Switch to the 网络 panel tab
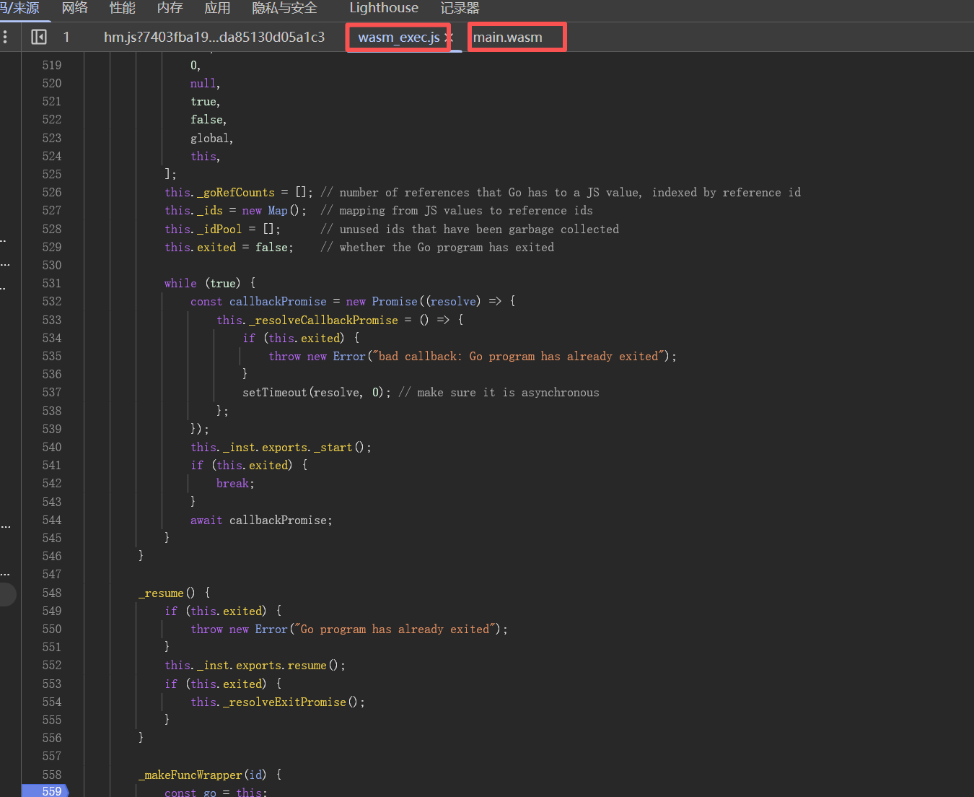Image resolution: width=974 pixels, height=797 pixels. [74, 8]
